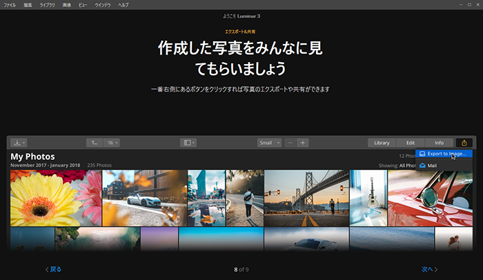This screenshot has height=280, width=483.
Task: Go back with the 戻る link
Action: (53, 269)
